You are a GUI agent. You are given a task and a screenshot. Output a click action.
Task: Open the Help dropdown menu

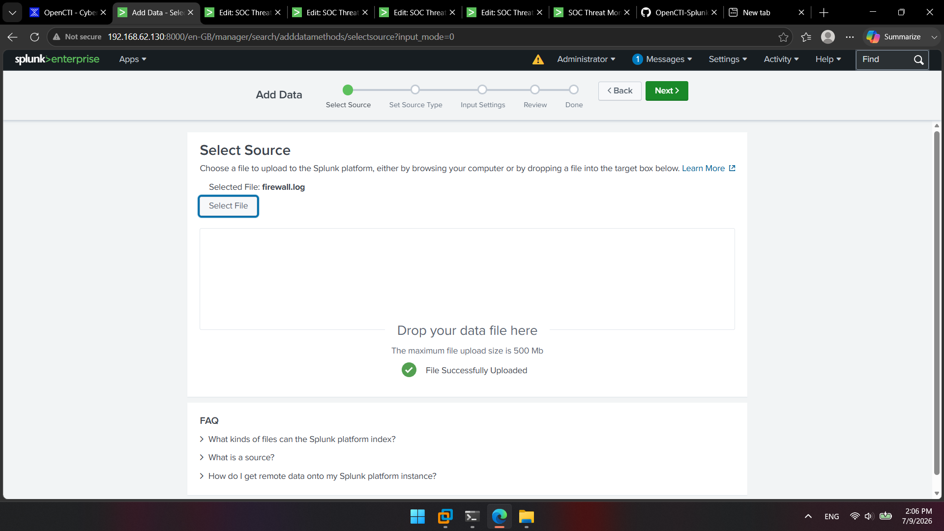click(828, 59)
